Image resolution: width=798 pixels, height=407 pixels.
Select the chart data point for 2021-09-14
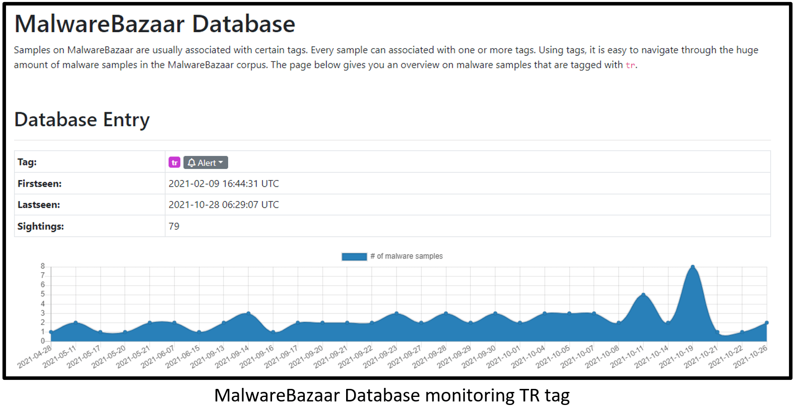248,313
